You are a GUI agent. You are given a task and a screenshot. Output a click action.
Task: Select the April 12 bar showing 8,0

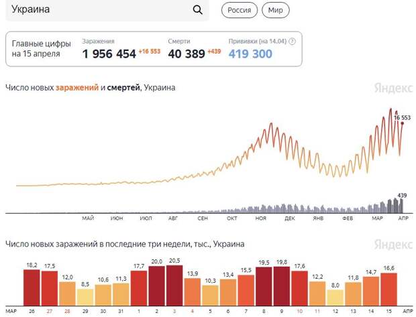(x=335, y=298)
